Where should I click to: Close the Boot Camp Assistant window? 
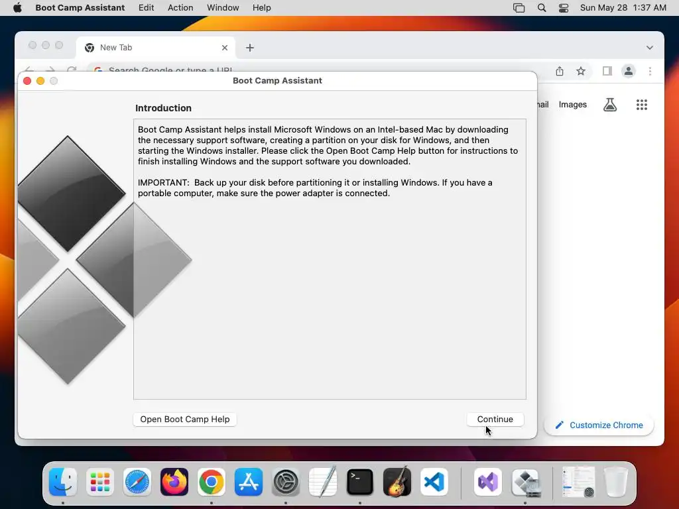coord(27,81)
